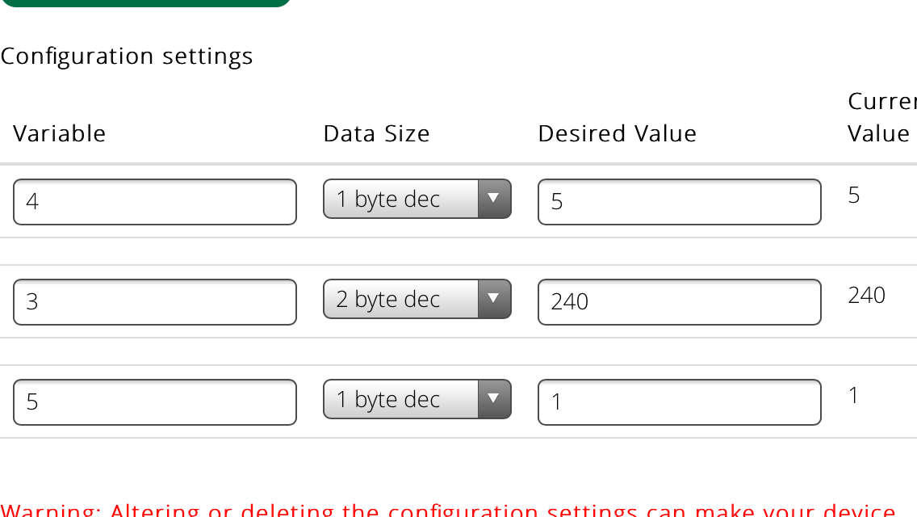Image resolution: width=917 pixels, height=517 pixels.
Task: Click the 'Current Value' column header
Action: coord(881,118)
